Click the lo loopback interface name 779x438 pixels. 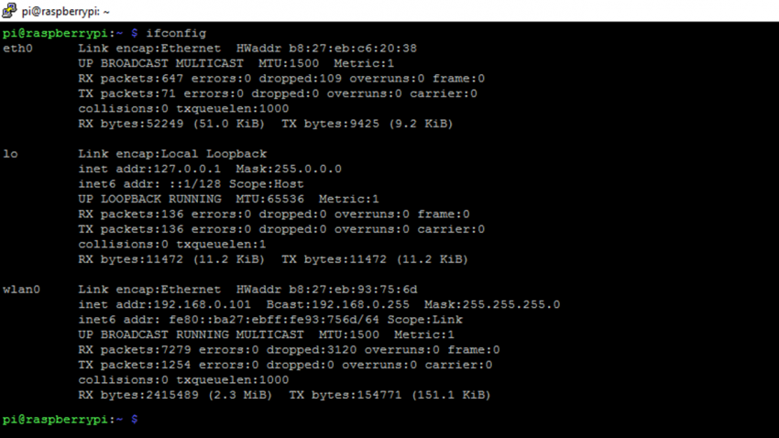tap(10, 153)
